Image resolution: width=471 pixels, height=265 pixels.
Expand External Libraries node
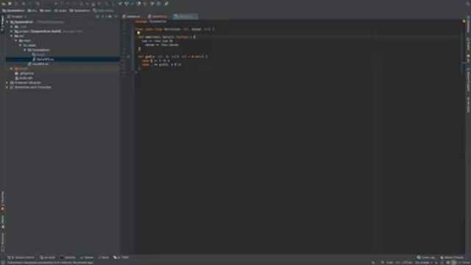tap(7, 82)
